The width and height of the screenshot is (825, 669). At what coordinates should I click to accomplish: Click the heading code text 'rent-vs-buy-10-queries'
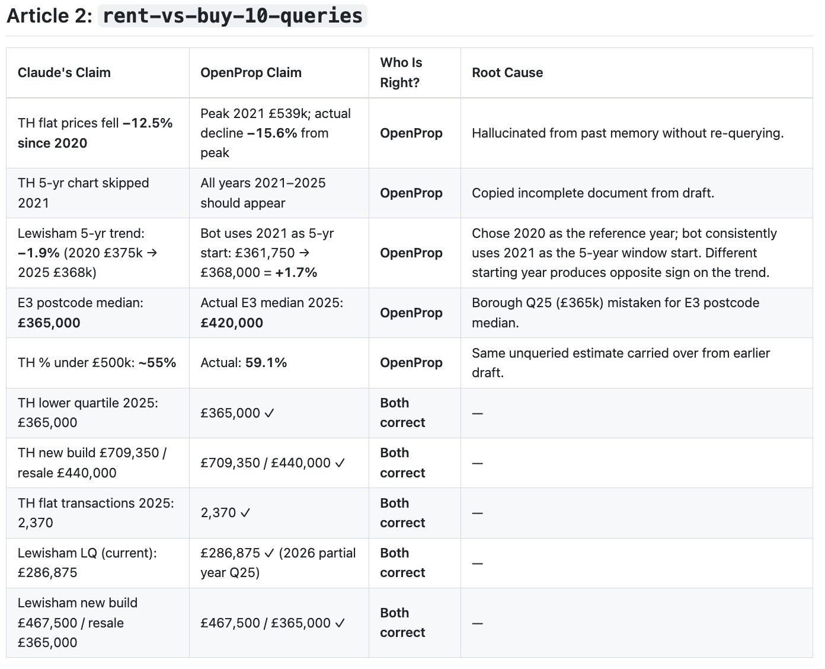(232, 16)
